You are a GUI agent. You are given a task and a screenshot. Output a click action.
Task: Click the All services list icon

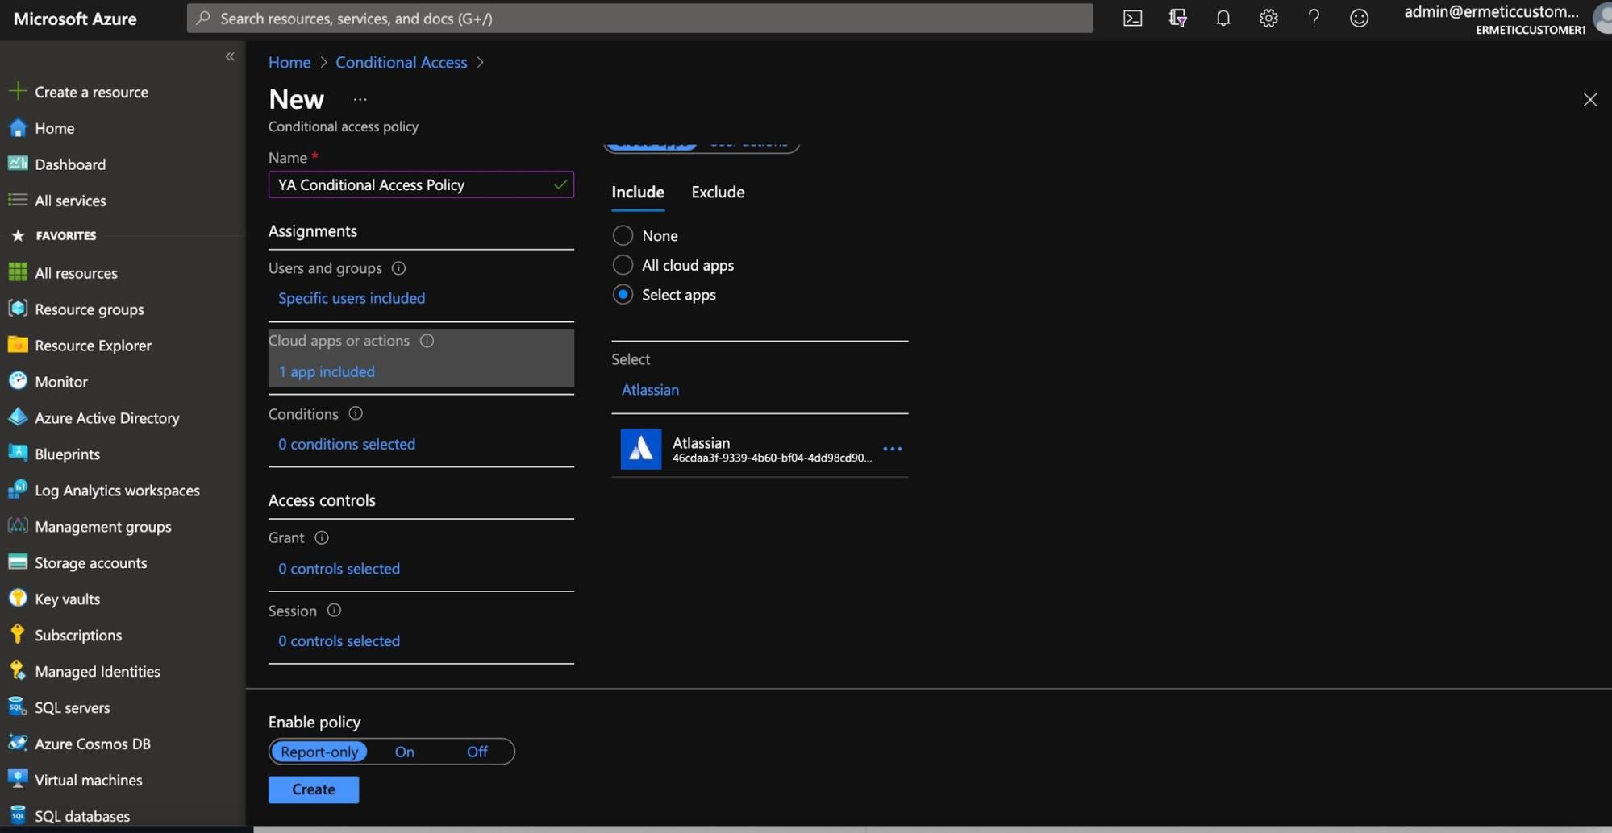(x=17, y=200)
